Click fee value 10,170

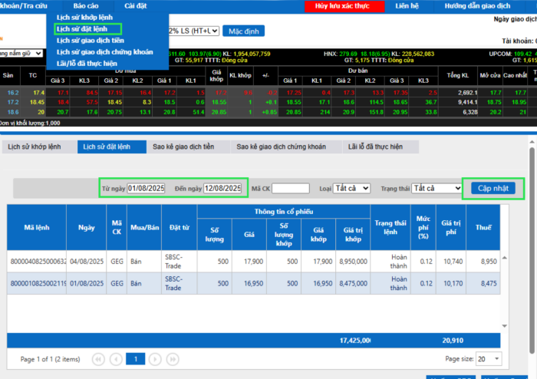pos(453,283)
